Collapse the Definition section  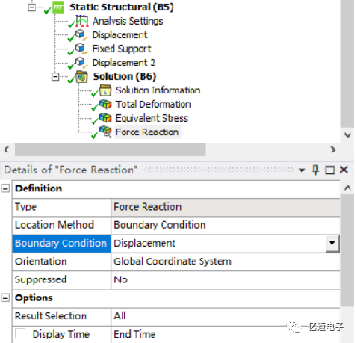[x=5, y=189]
